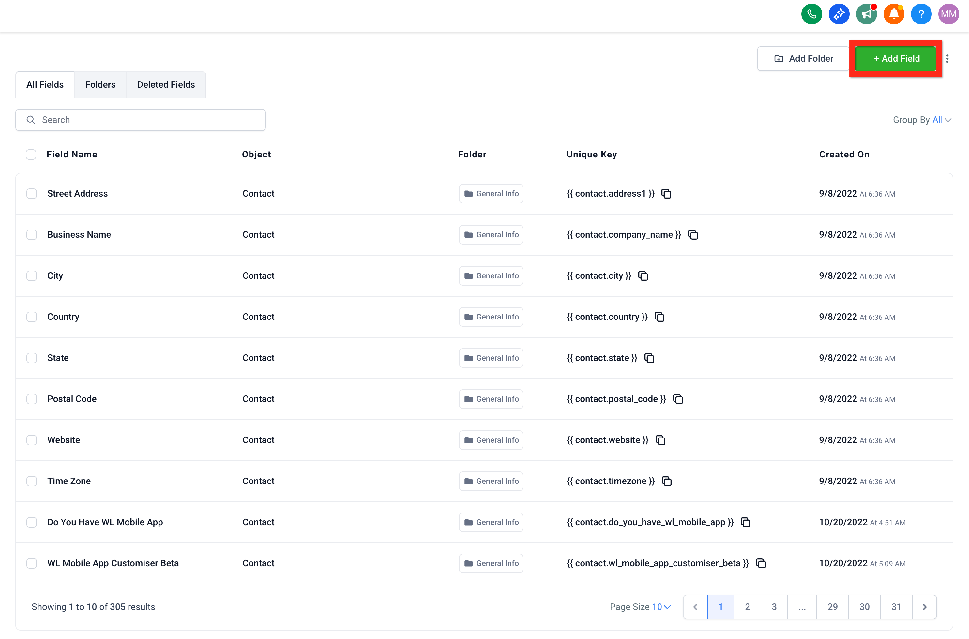Tick the checkbox for Postal Code
Image resolution: width=969 pixels, height=639 pixels.
[x=31, y=399]
